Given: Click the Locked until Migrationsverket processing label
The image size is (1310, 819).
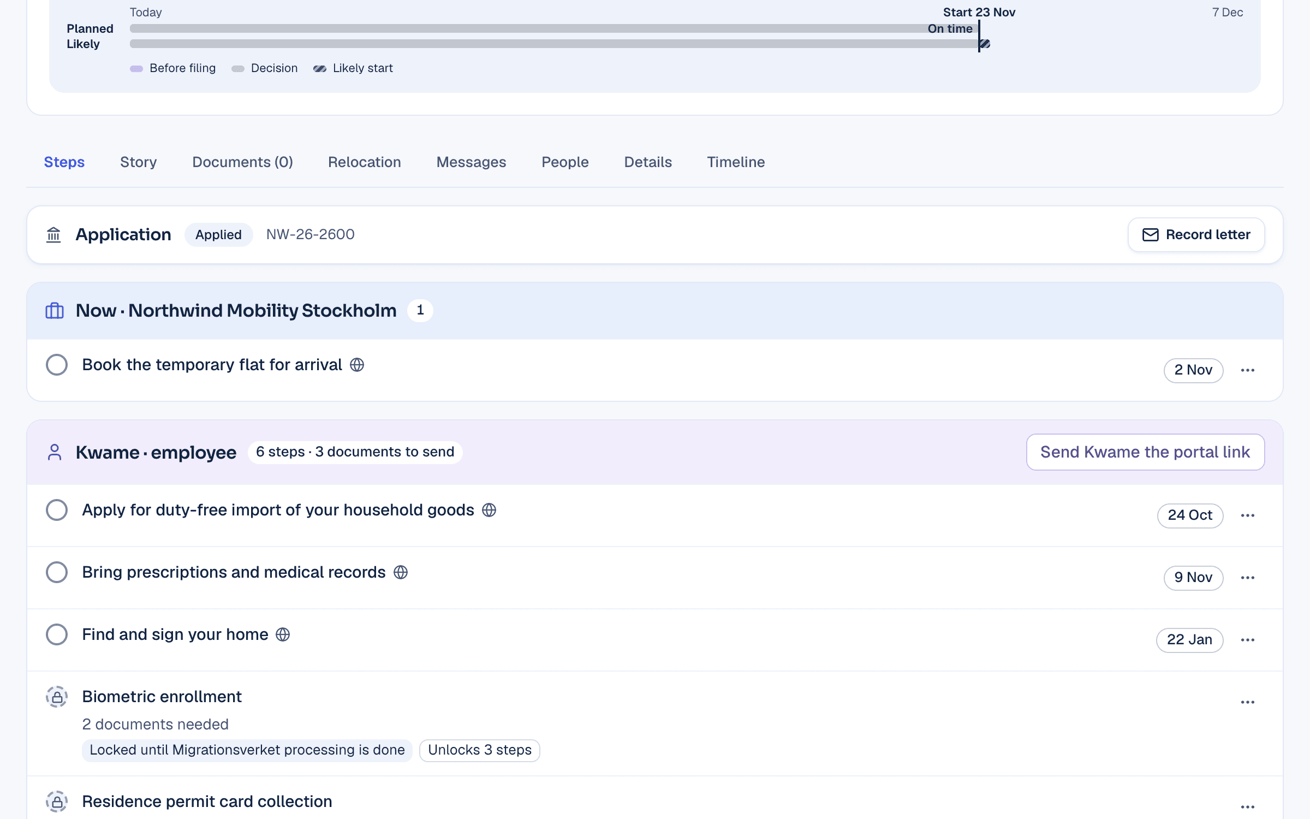Looking at the screenshot, I should point(247,750).
